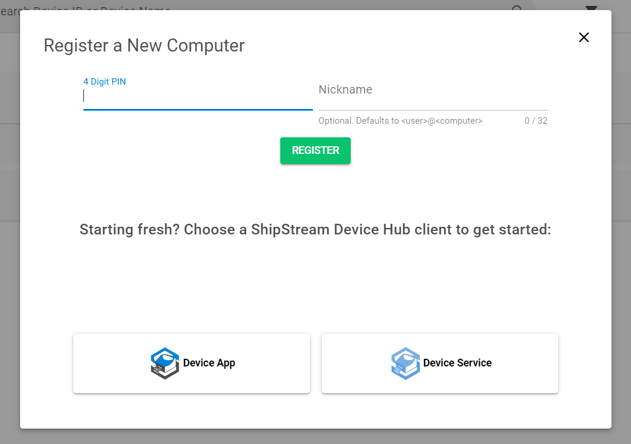631x444 pixels.
Task: Click the "Register a New Computer" title
Action: 144,46
